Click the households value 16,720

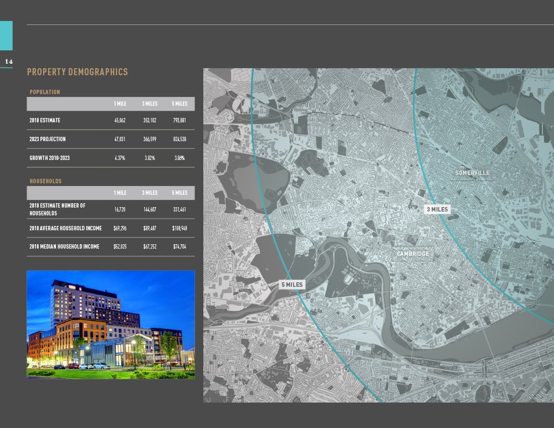tap(120, 209)
